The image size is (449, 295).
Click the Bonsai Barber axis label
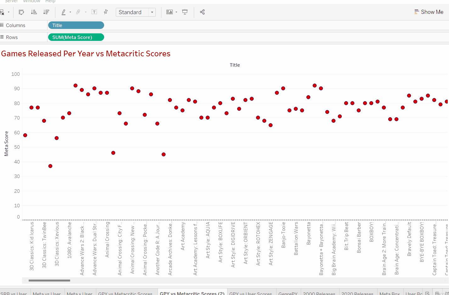coord(359,238)
